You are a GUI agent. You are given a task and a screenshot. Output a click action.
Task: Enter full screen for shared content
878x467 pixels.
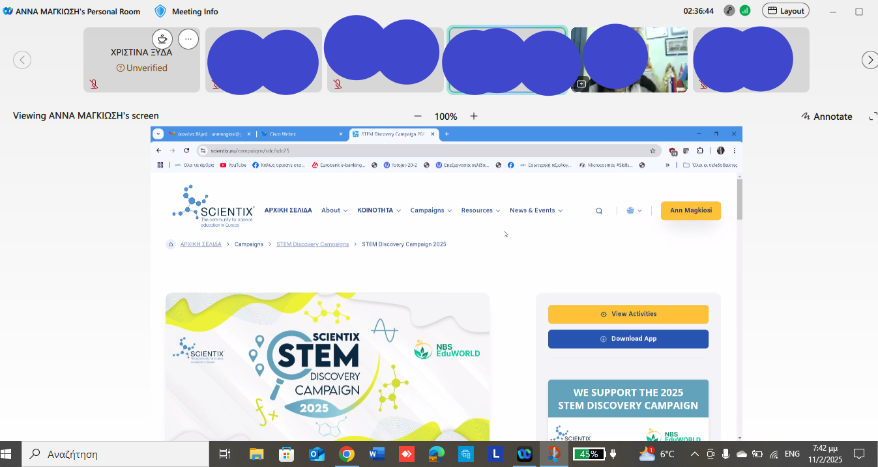(873, 117)
